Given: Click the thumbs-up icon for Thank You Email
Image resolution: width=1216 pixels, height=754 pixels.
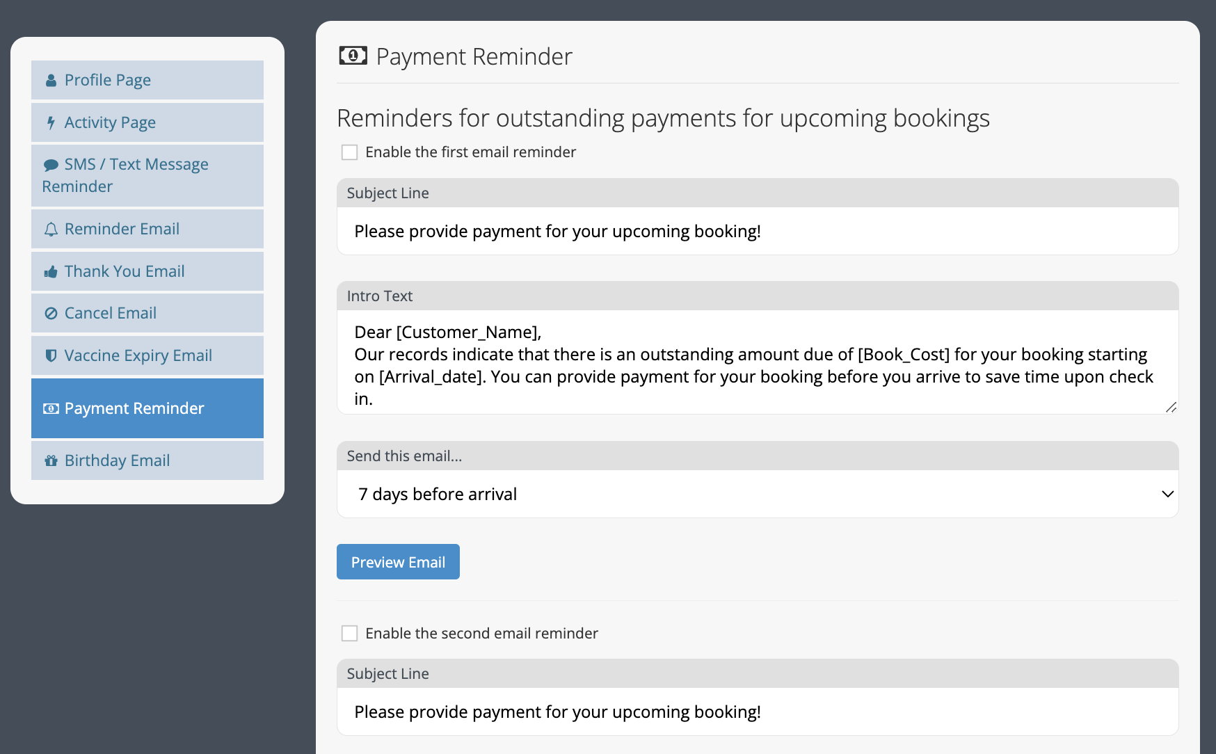Looking at the screenshot, I should (51, 272).
